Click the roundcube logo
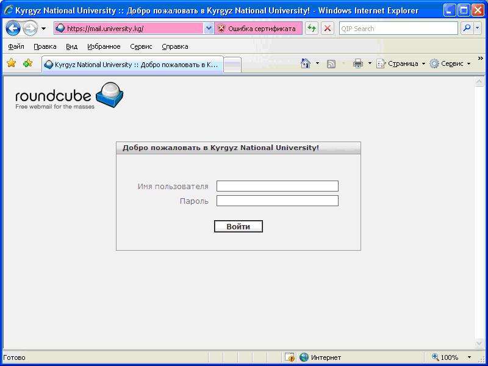This screenshot has height=366, width=488. (x=70, y=95)
